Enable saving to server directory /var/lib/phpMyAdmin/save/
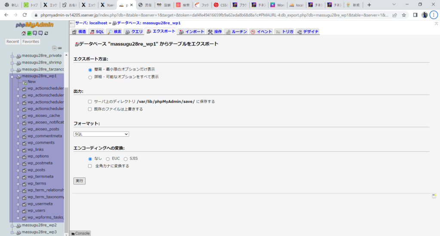This screenshot has width=440, height=236. [90, 101]
